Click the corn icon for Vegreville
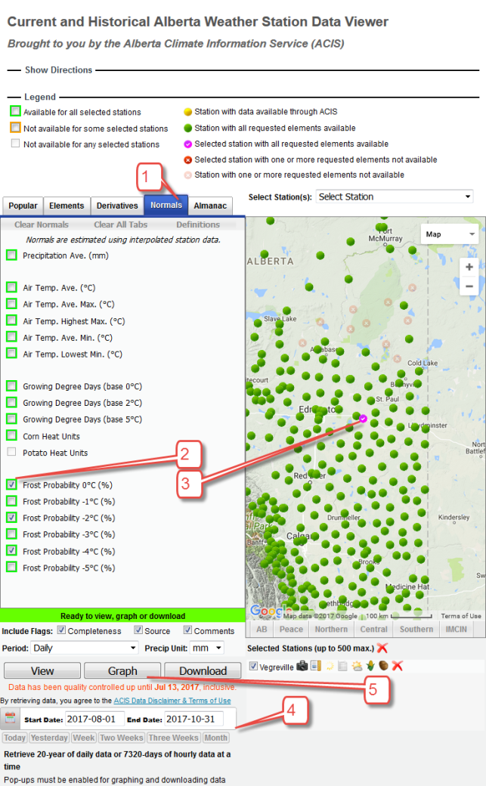Screen dimensions: 486x786 (370, 666)
